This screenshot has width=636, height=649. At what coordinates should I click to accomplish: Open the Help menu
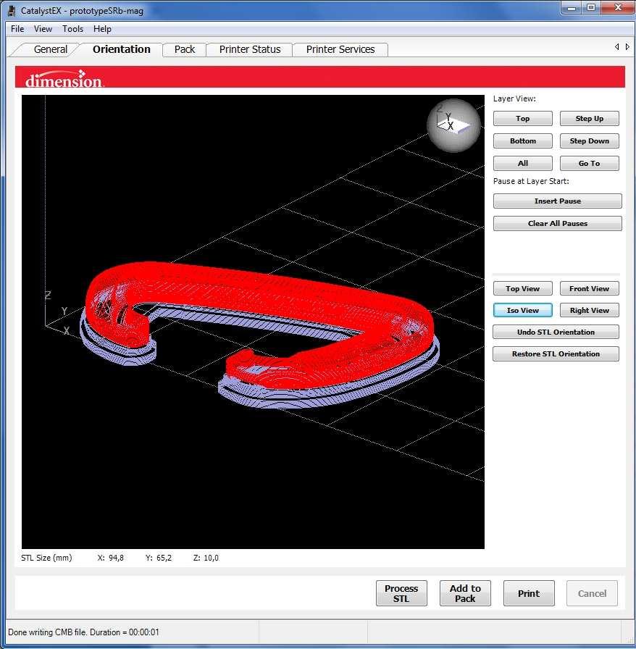pyautogui.click(x=102, y=29)
